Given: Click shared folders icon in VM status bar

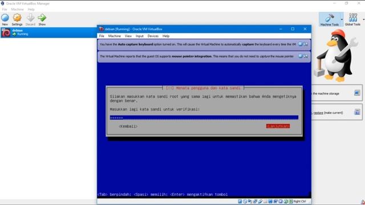Looking at the screenshot, I should [265, 201].
